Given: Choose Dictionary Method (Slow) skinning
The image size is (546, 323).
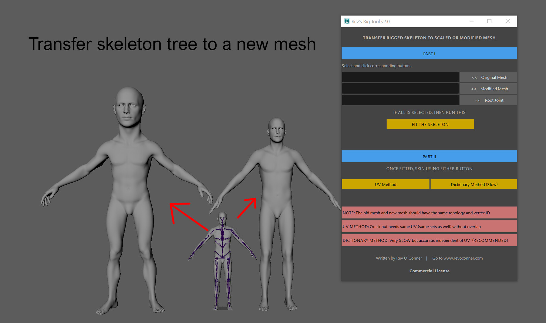Looking at the screenshot, I should click(474, 184).
